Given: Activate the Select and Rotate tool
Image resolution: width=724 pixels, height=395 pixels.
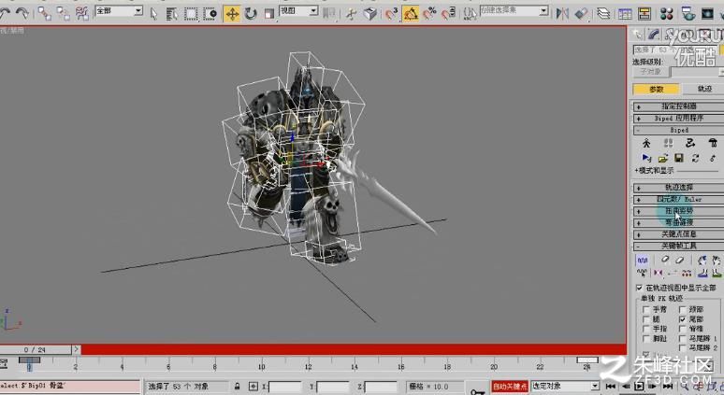Looking at the screenshot, I should pyautogui.click(x=251, y=14).
